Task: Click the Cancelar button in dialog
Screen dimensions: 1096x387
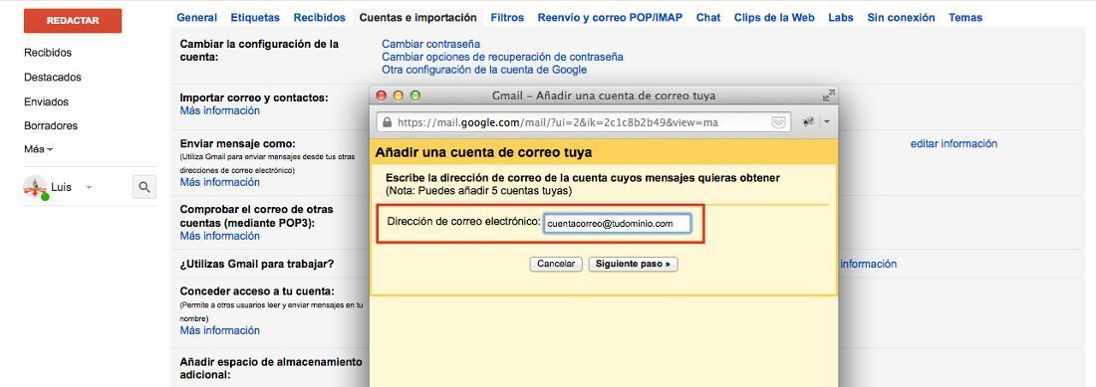Action: (556, 265)
